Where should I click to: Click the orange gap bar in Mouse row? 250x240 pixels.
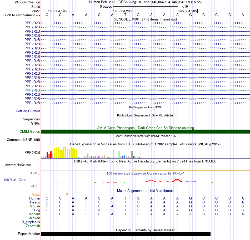coord(67,206)
